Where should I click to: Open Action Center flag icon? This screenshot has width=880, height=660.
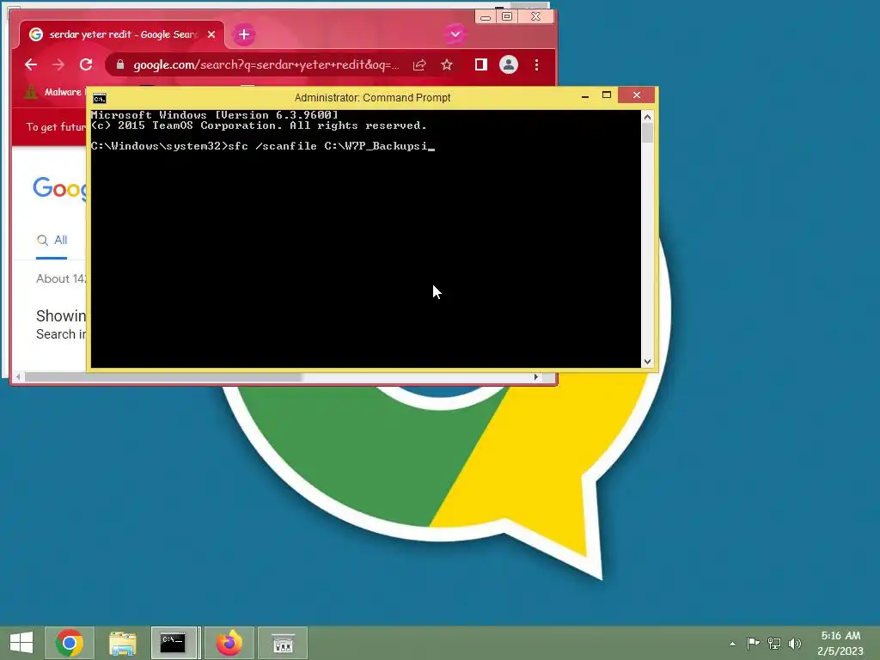(x=753, y=643)
